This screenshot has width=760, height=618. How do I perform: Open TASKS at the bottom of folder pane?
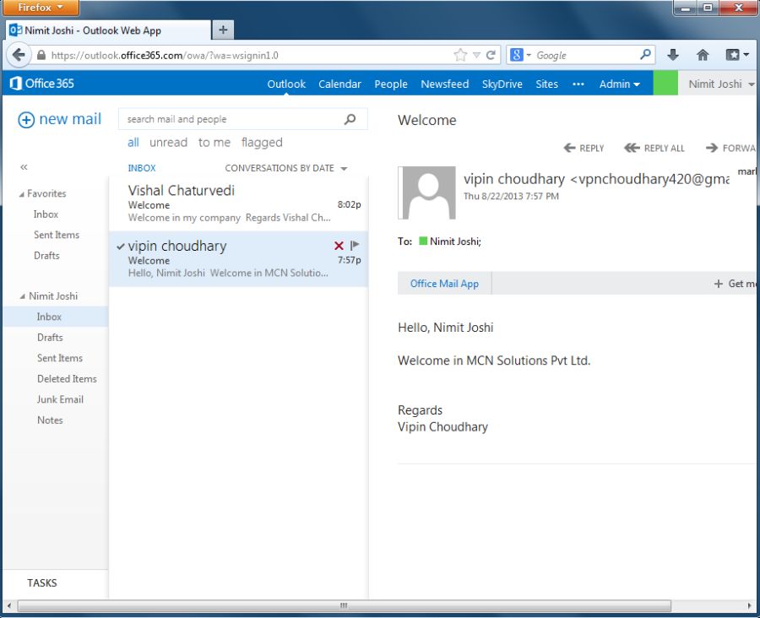click(x=42, y=583)
